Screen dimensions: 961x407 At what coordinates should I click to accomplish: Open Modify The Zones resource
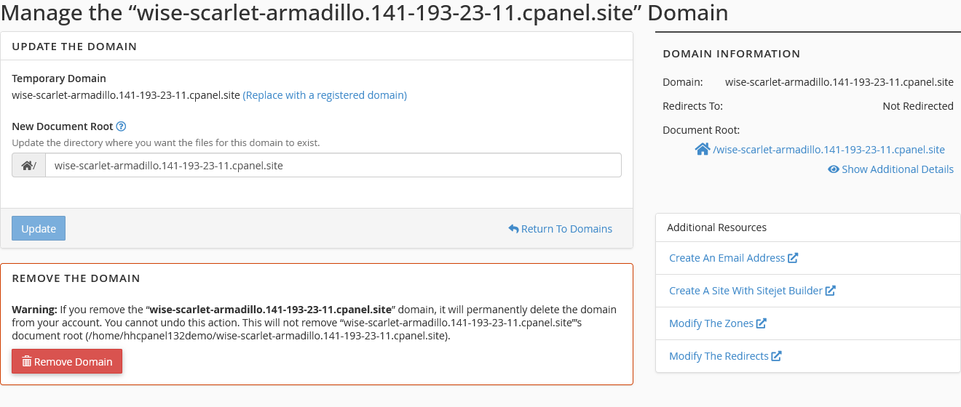tap(711, 323)
